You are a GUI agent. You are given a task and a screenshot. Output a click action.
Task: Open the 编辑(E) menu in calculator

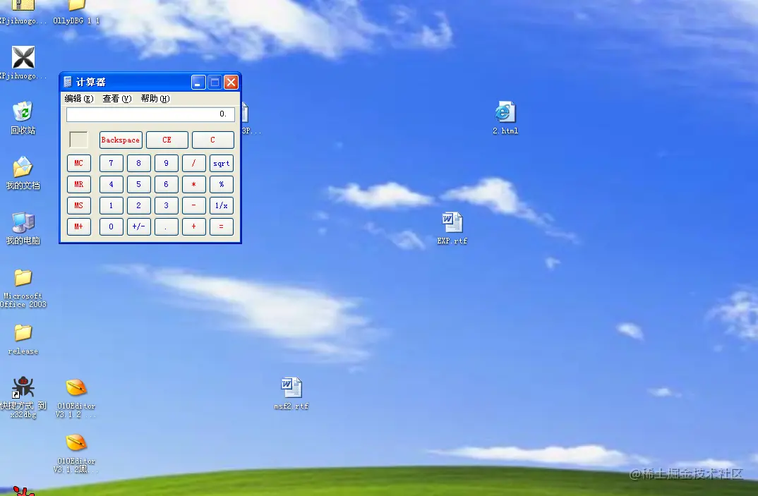79,99
